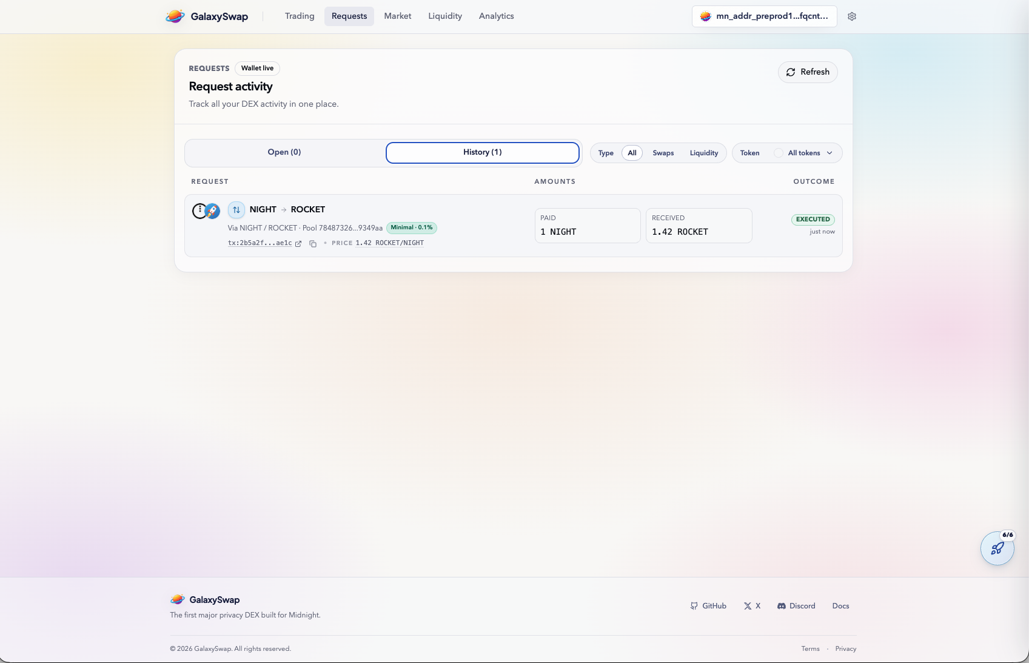Open the wallet address menu
The image size is (1029, 663).
(x=764, y=16)
